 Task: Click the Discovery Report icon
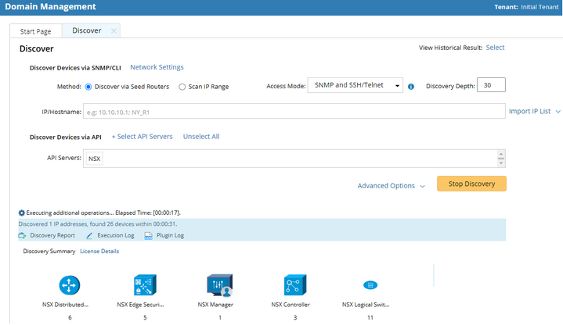22,235
